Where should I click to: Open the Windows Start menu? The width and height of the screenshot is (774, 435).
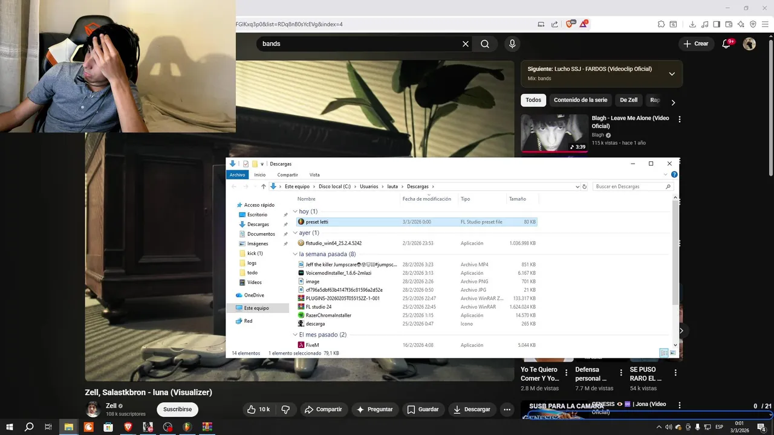[10, 427]
